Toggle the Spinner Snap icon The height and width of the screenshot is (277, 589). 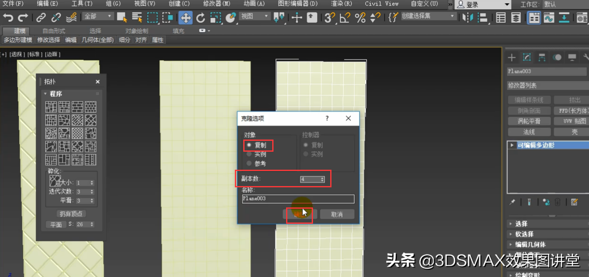pyautogui.click(x=375, y=18)
